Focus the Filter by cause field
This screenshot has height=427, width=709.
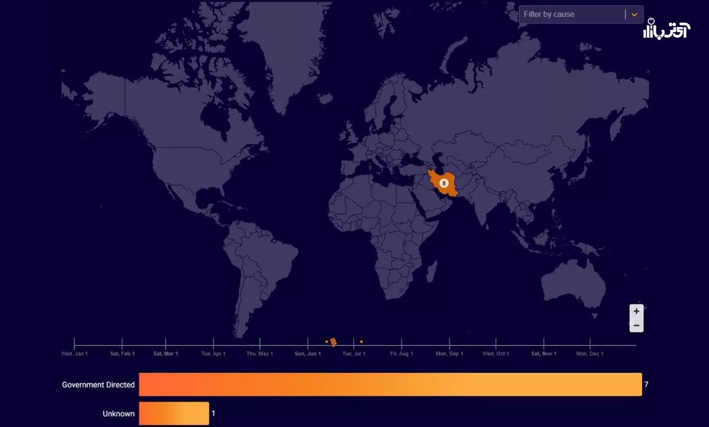click(570, 15)
